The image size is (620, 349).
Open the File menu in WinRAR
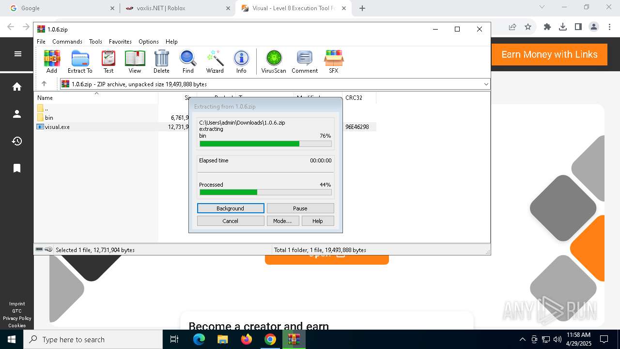pyautogui.click(x=41, y=42)
